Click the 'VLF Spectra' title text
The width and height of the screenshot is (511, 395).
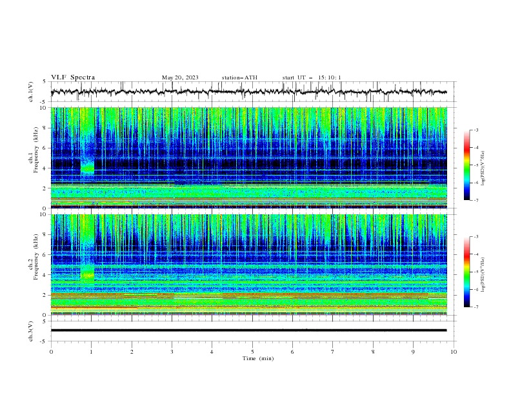(x=73, y=77)
